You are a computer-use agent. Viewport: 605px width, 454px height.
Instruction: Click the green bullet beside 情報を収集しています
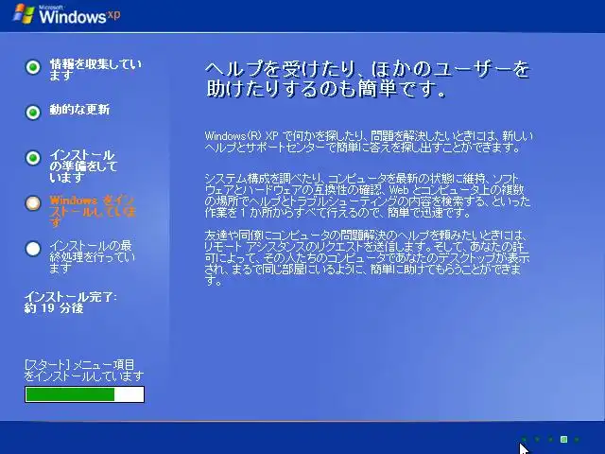[33, 67]
